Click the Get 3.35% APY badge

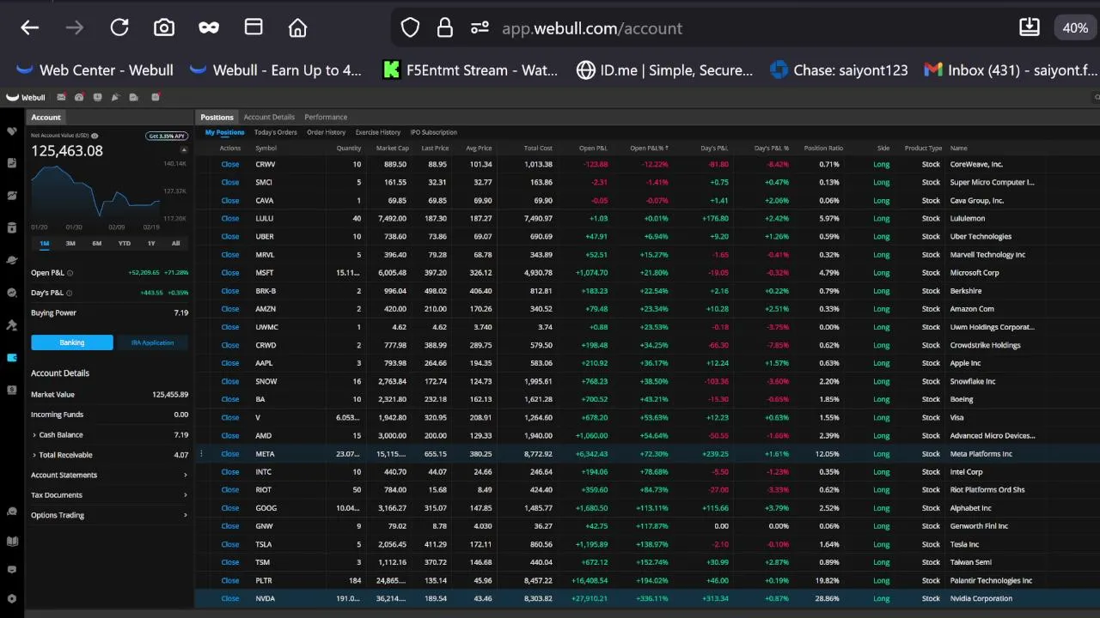167,136
